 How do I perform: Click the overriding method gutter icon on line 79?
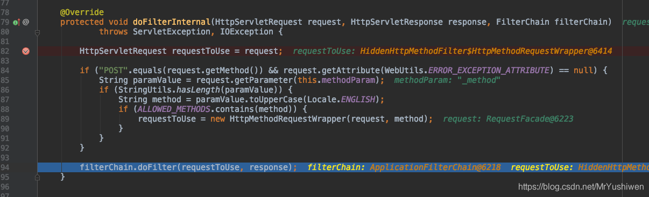pos(16,22)
